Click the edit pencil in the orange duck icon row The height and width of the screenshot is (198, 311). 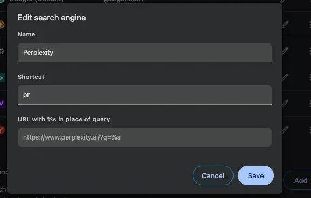[286, 25]
